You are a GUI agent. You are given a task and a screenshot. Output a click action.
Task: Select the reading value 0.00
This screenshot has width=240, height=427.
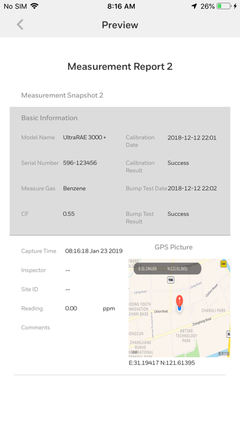(x=71, y=308)
